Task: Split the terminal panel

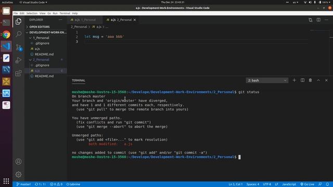Action: coord(302,81)
